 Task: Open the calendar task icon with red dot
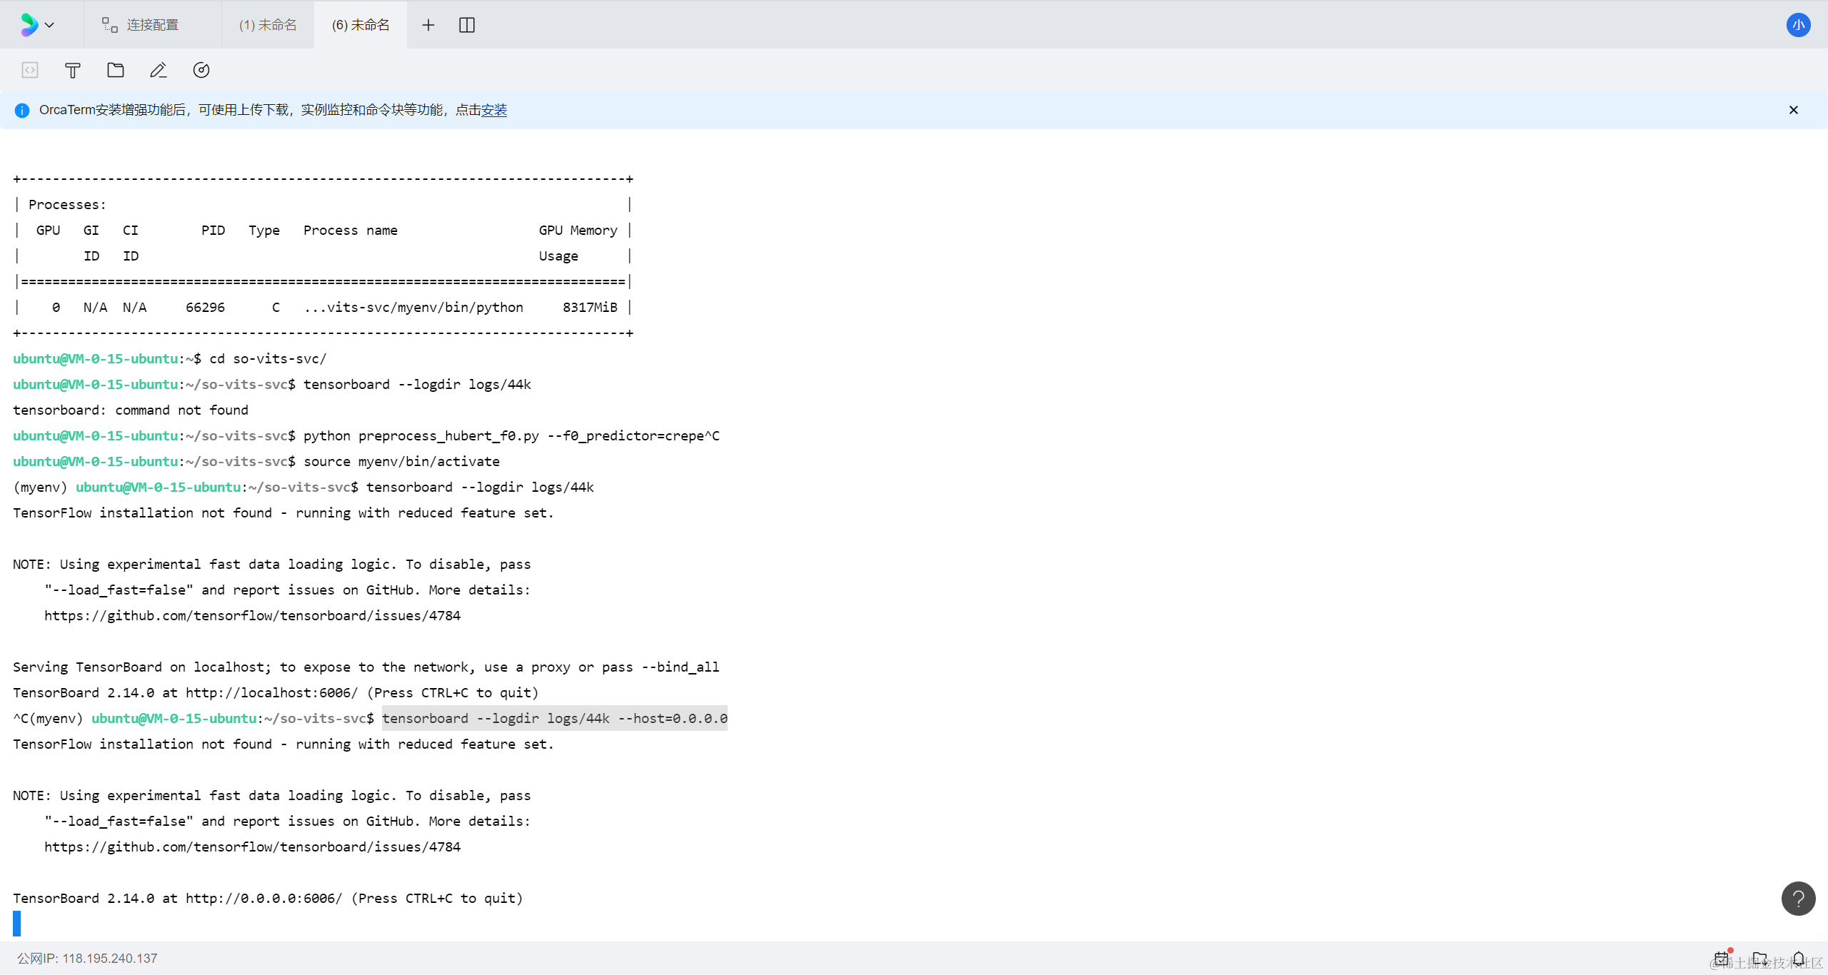pyautogui.click(x=1722, y=958)
